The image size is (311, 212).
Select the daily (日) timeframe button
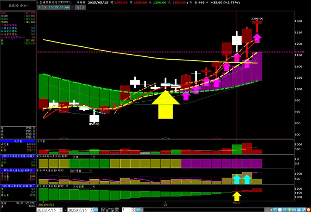(x=72, y=8)
